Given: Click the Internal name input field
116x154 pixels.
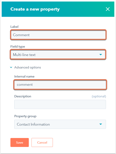Looking at the screenshot, I should pyautogui.click(x=60, y=85).
